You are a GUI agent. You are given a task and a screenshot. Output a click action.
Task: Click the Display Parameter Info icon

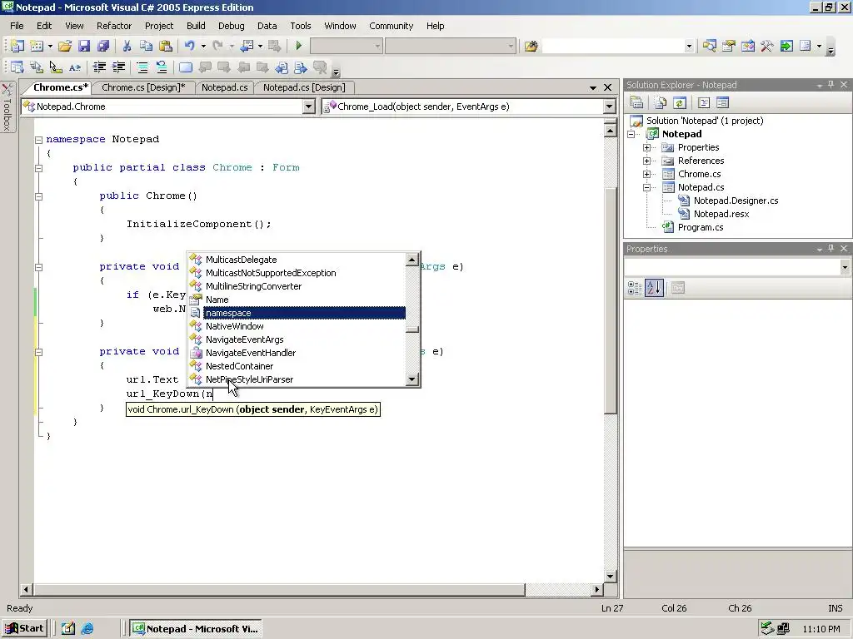click(37, 67)
